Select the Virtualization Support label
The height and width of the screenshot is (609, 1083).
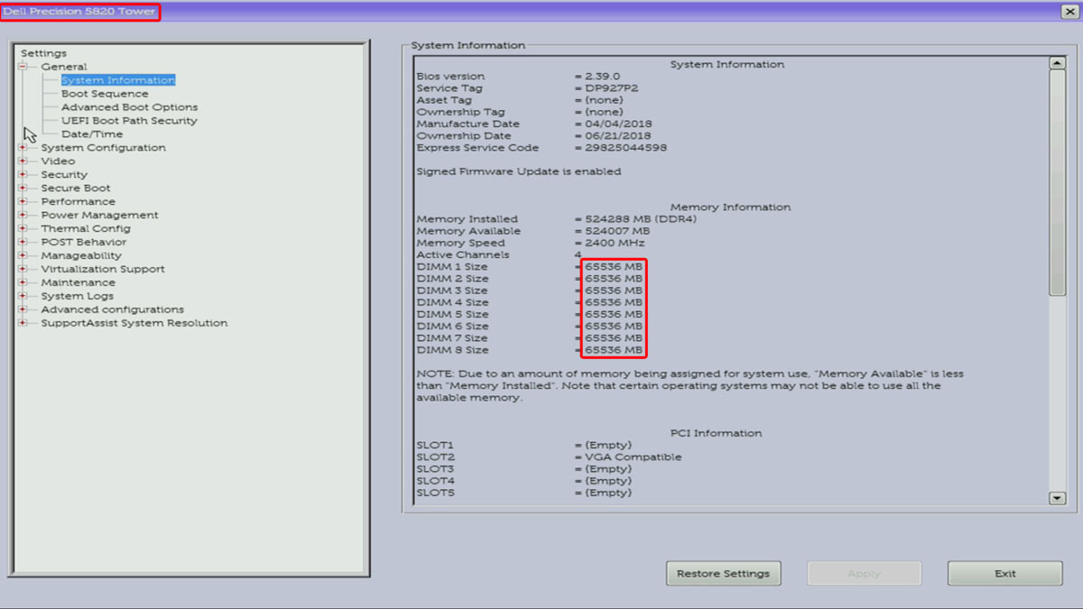[103, 270]
